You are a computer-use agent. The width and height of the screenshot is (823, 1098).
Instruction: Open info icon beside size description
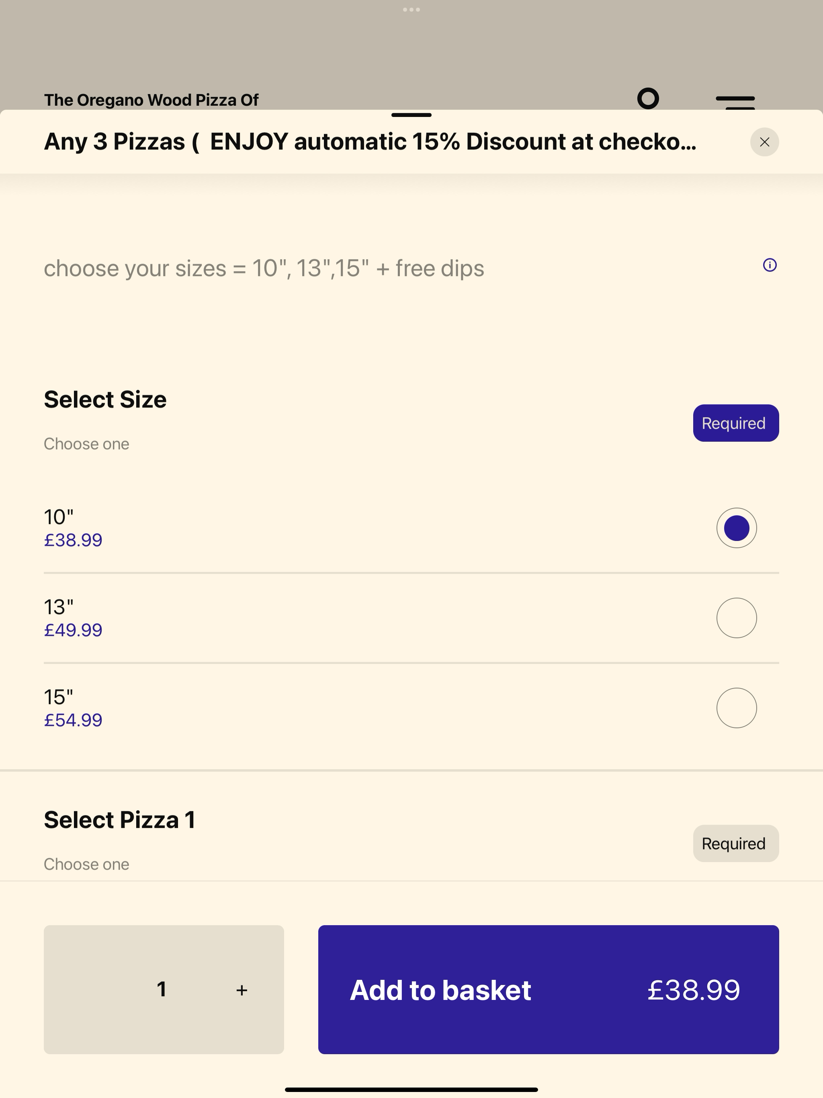tap(770, 265)
